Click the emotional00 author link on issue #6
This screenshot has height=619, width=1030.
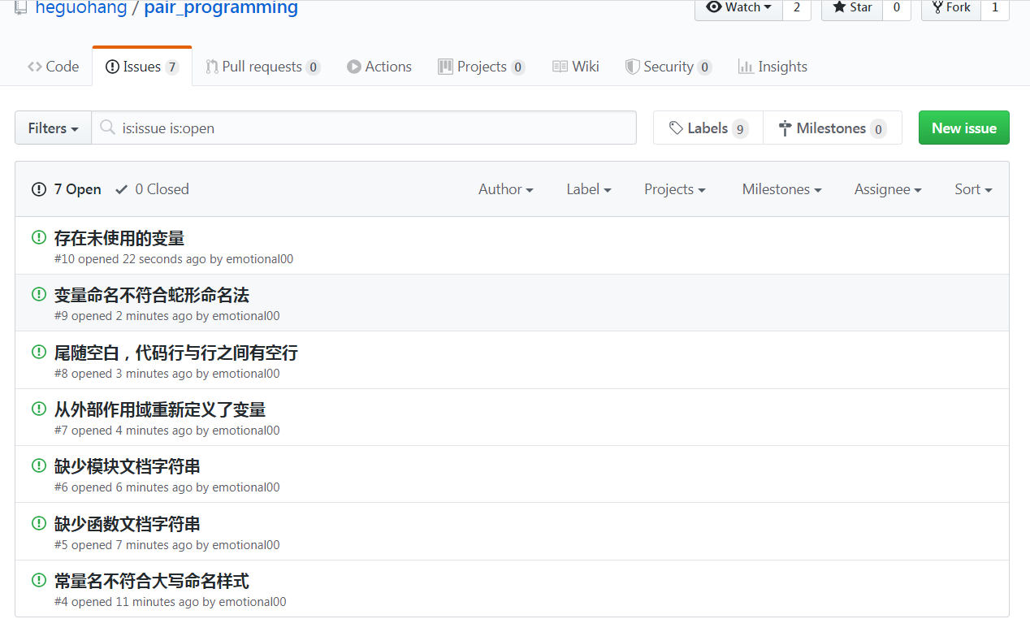coord(246,487)
